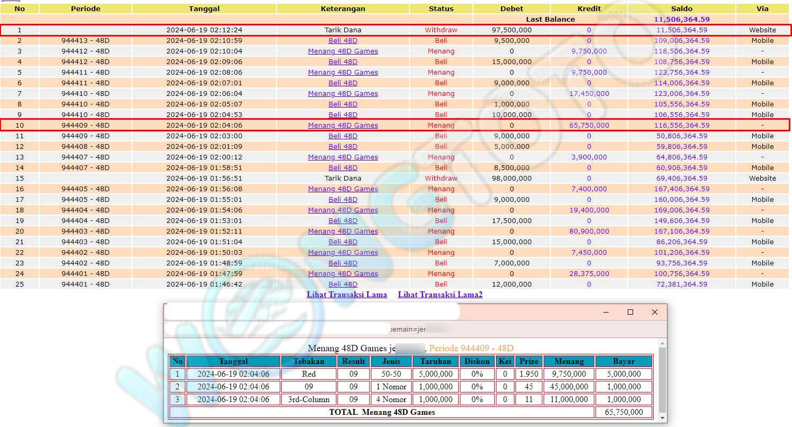Viewport: 792px width, 427px height.
Task: Click Beli 48D link in row 4
Action: pyautogui.click(x=343, y=62)
